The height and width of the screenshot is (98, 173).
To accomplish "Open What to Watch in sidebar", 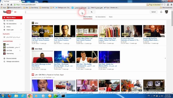I will pos(12,17).
